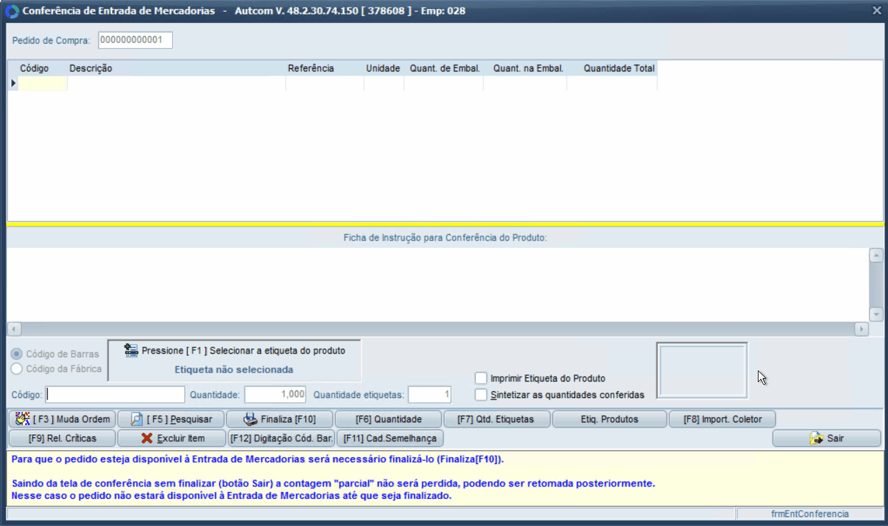The width and height of the screenshot is (888, 526).
Task: Click the instruction panel scroll up arrow
Action: pyautogui.click(x=875, y=255)
